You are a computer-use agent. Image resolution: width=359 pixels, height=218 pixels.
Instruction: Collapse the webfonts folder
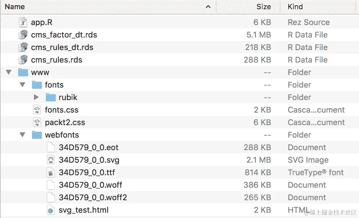pyautogui.click(x=22, y=135)
